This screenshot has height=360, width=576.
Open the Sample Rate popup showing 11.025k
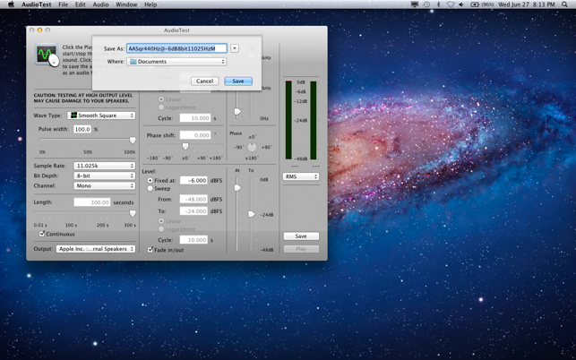coord(104,166)
